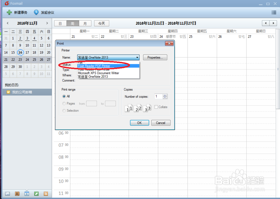Click the 新建事务 new task button label
280x199 pixels.
click(x=21, y=13)
